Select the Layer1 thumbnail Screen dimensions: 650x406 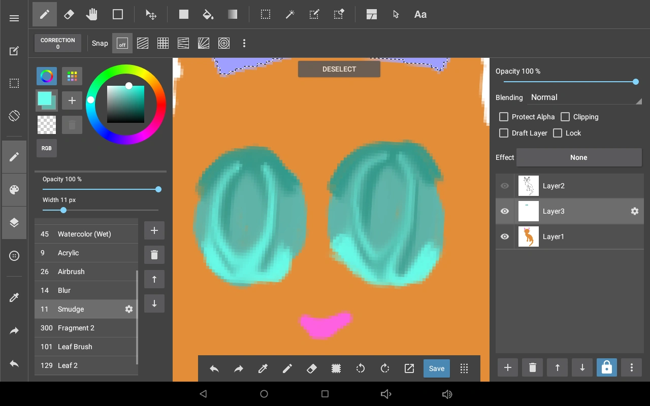click(x=528, y=236)
